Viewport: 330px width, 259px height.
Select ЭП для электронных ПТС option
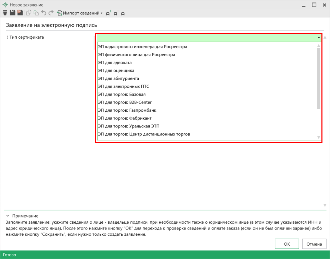click(123, 86)
